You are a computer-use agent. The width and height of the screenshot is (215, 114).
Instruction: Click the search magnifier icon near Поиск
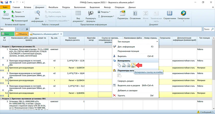[213, 29]
